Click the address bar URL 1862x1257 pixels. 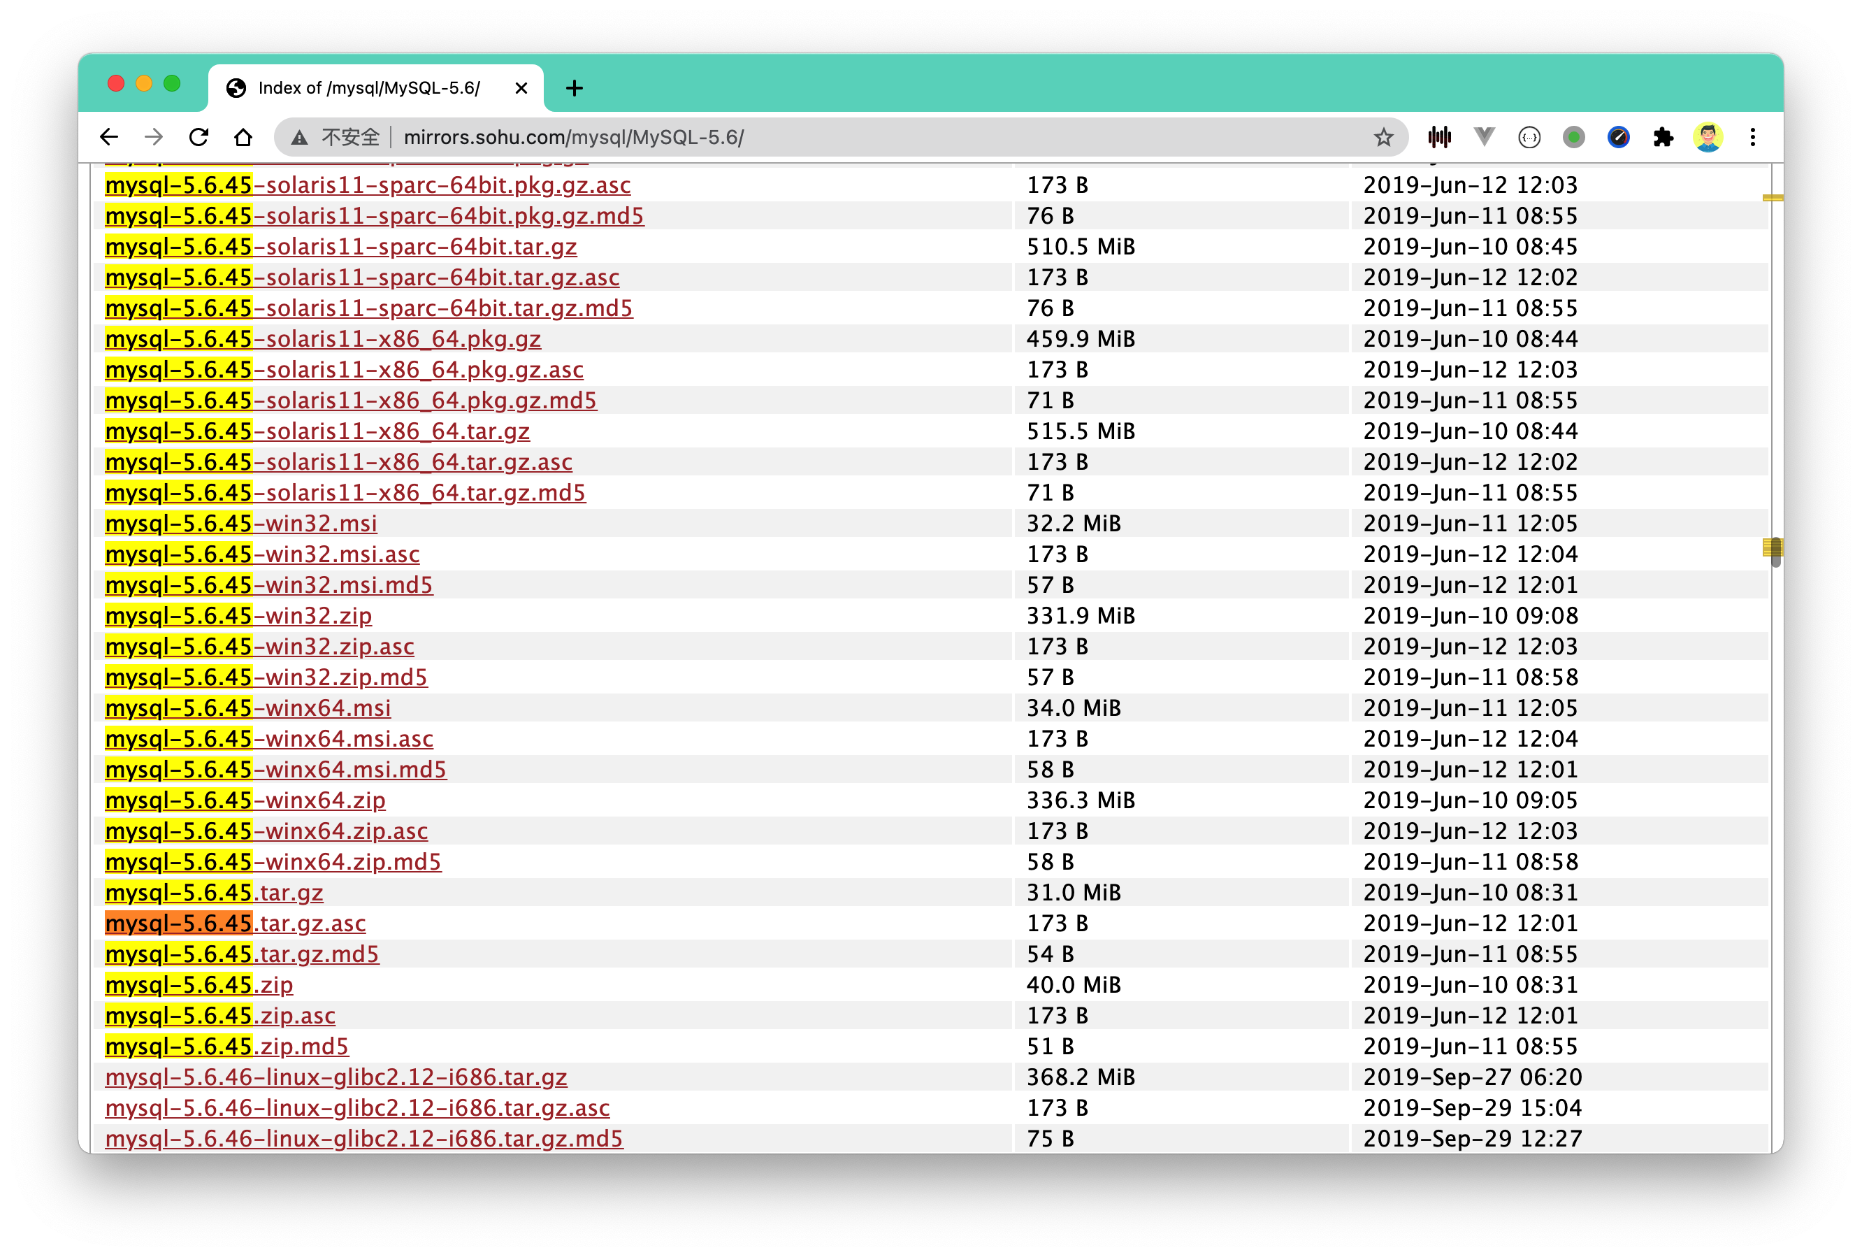coord(574,137)
